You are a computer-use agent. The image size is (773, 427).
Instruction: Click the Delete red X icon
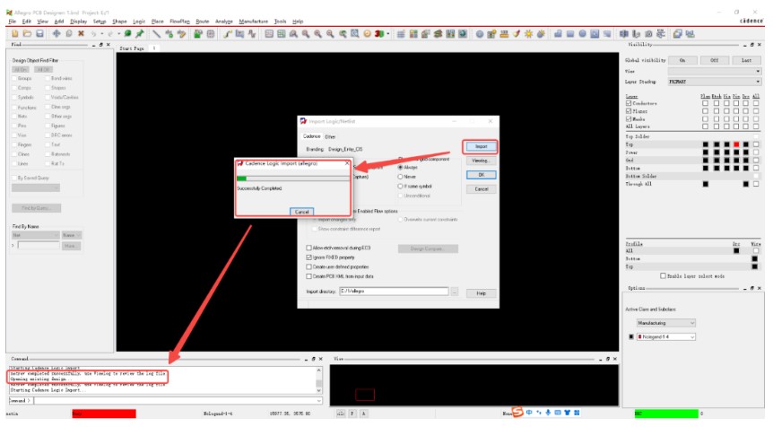[81, 33]
